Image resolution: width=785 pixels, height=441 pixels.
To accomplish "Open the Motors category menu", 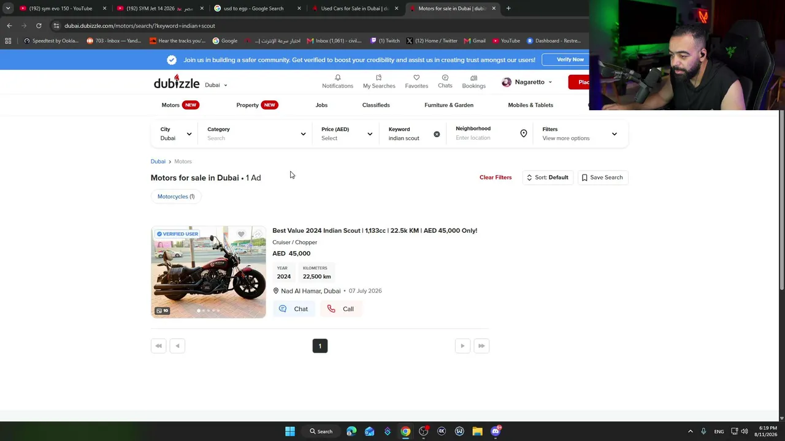I will point(180,105).
